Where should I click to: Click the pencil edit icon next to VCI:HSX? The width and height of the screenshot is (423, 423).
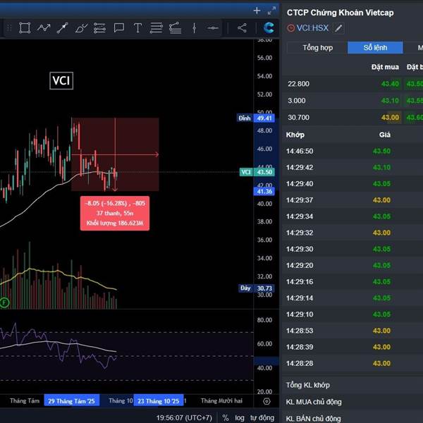(x=338, y=28)
